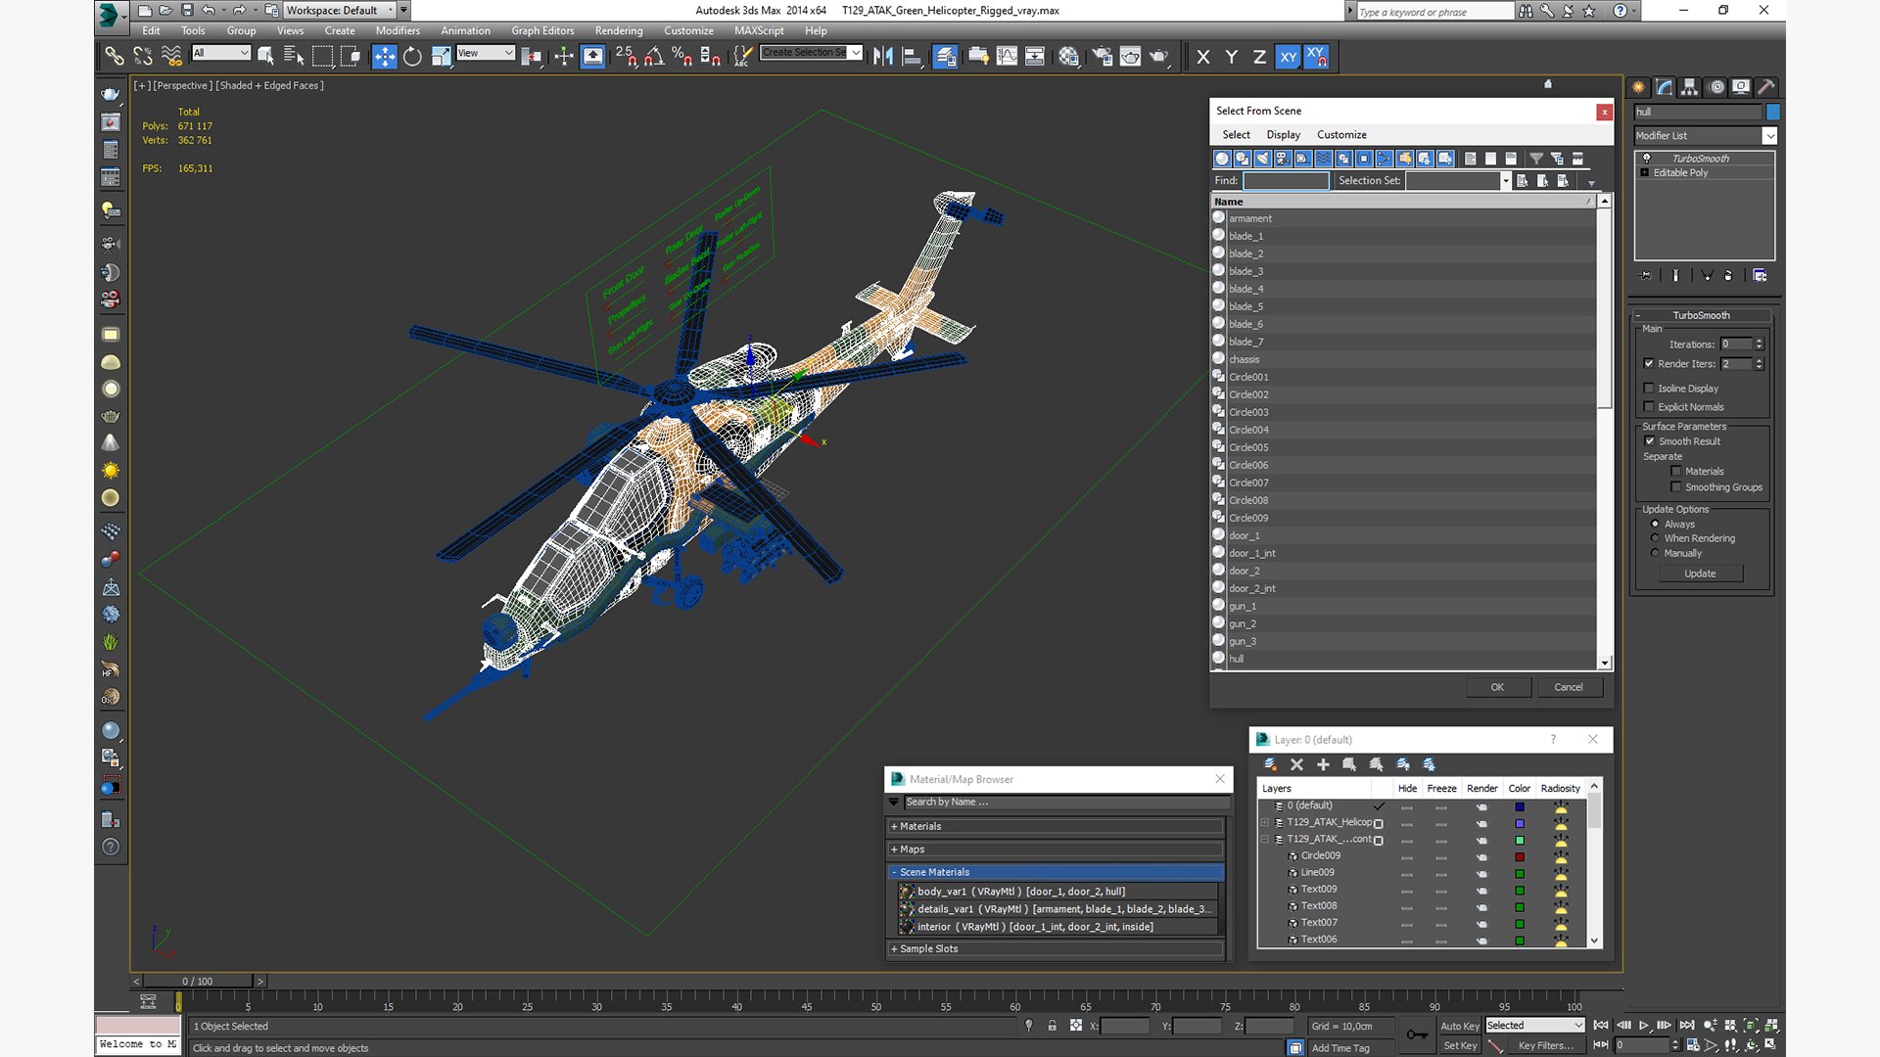Click Display Cameras filter in Select From Scene
This screenshot has width=1880, height=1057.
(1283, 159)
